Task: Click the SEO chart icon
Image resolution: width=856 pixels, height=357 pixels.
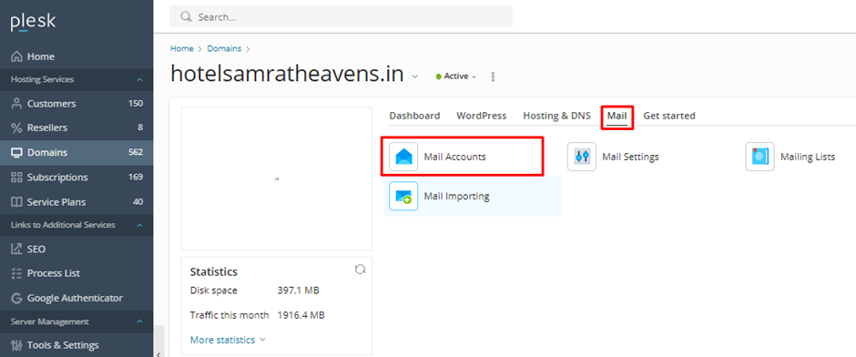Action: pyautogui.click(x=17, y=249)
